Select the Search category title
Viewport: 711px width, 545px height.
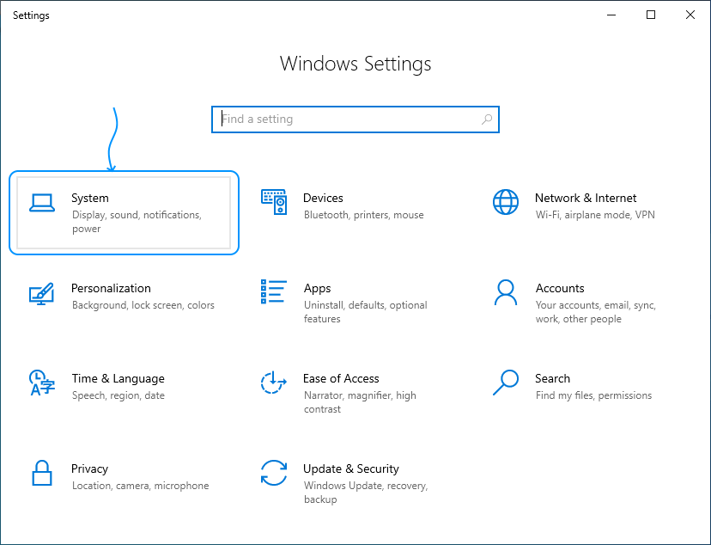[x=552, y=379]
